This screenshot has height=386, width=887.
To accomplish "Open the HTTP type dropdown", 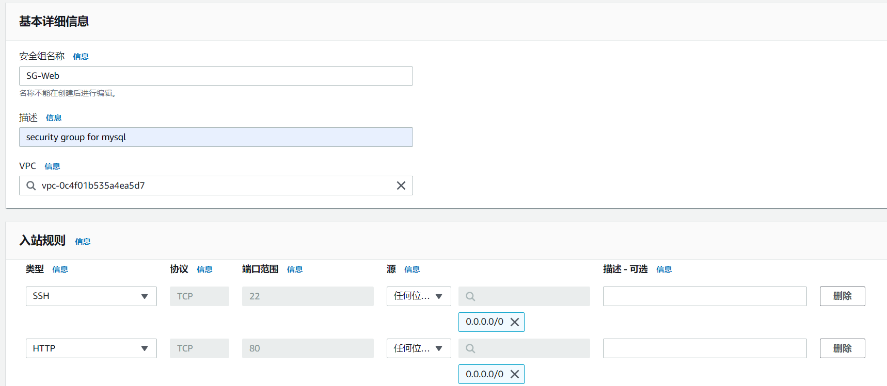I will [x=91, y=348].
